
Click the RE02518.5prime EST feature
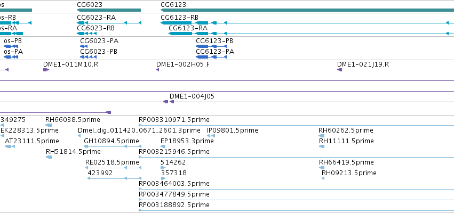113,168
